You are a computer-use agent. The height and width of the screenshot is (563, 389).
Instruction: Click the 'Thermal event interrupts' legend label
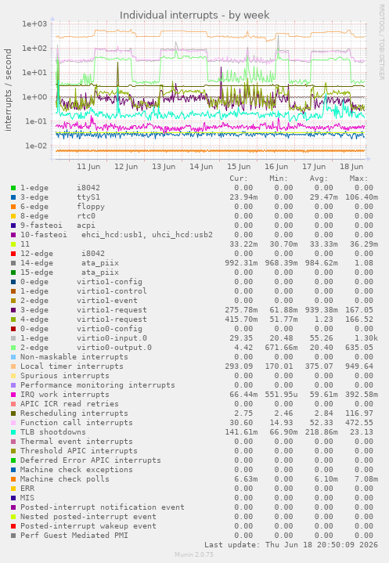point(77,442)
